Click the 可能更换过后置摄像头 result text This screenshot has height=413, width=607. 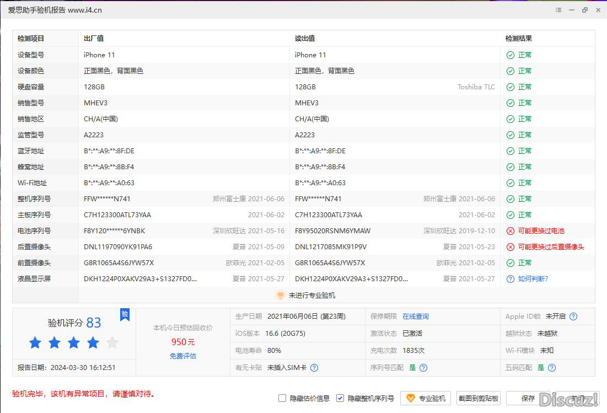551,247
